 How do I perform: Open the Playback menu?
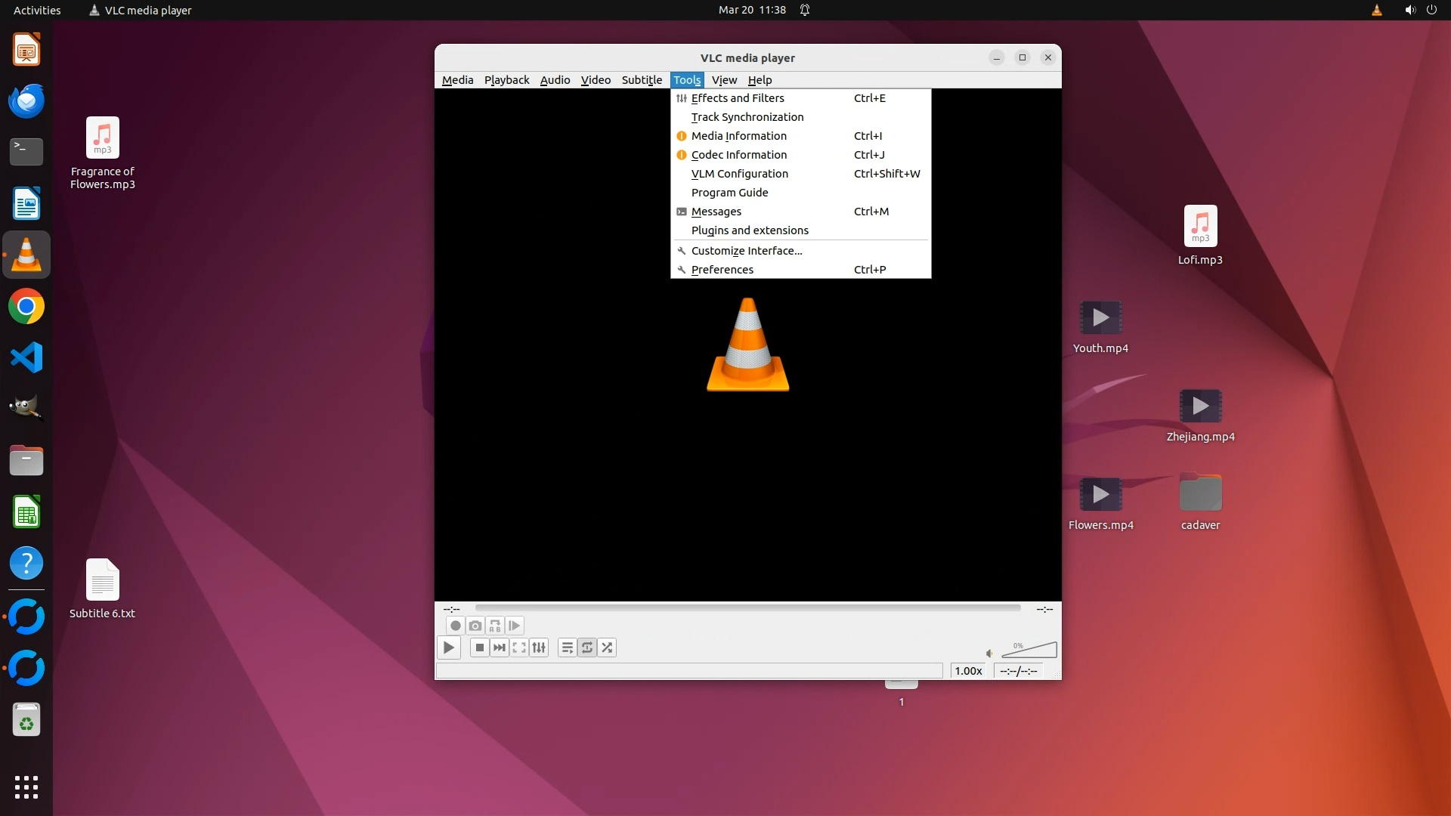tap(506, 80)
